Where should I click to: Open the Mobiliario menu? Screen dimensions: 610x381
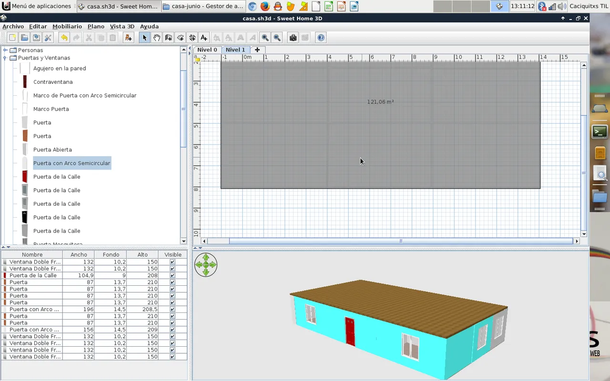pyautogui.click(x=67, y=26)
